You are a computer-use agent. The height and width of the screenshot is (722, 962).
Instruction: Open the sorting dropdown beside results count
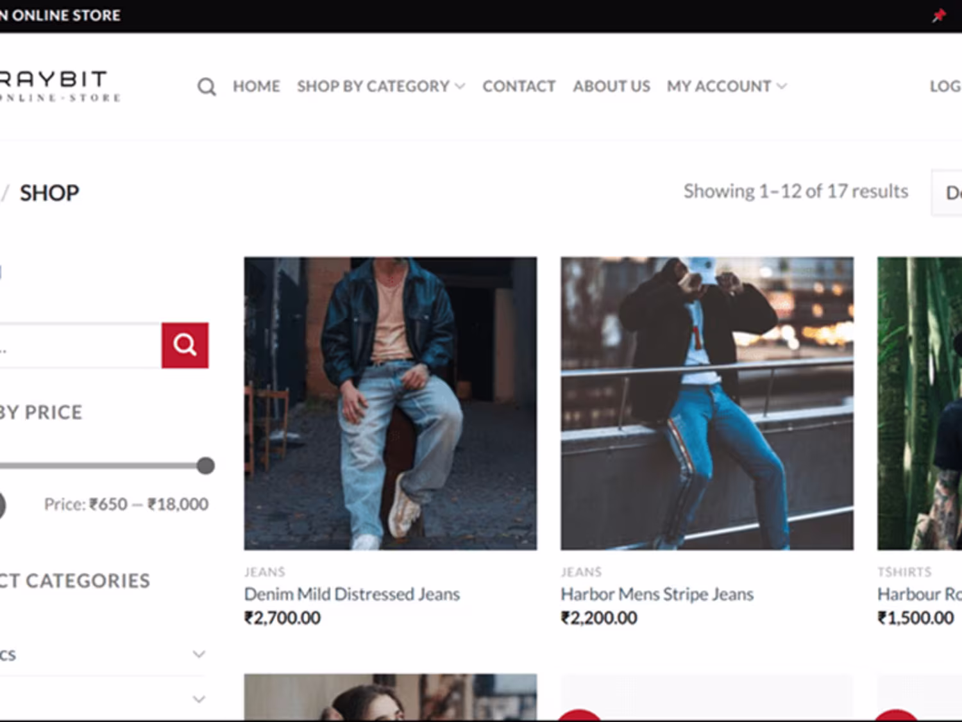pyautogui.click(x=947, y=192)
